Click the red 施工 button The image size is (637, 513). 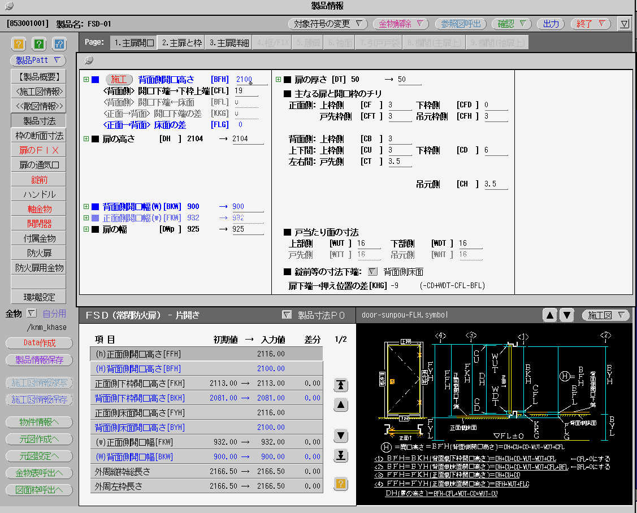point(119,80)
